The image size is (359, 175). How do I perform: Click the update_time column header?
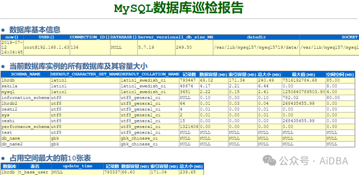(77, 166)
